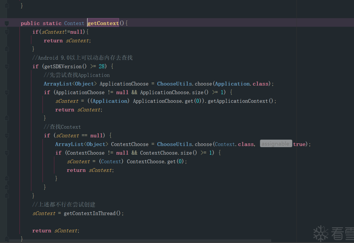354x243 pixels.
Task: Click the 'assignable:' parameter inlay hint
Action: [x=276, y=144]
